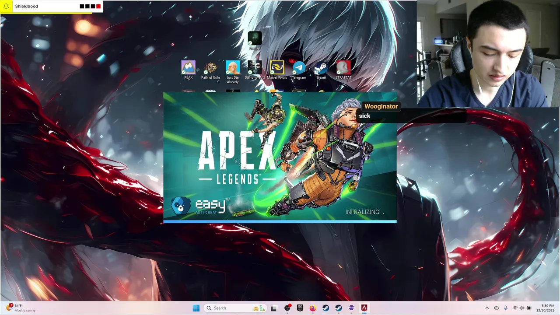The height and width of the screenshot is (315, 560).
Task: Click the taskbar Search box
Action: (236, 308)
